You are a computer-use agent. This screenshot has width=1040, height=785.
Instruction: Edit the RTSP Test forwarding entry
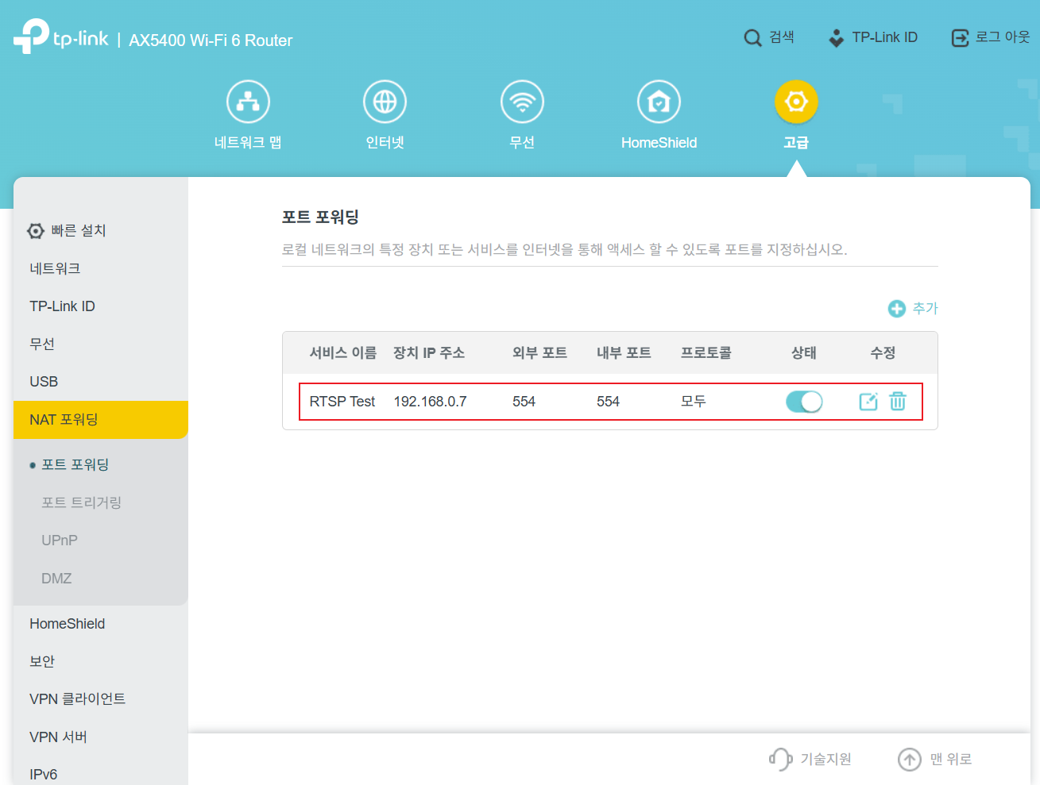868,402
